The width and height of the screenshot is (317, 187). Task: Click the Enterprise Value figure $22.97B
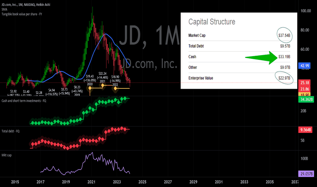coord(284,78)
